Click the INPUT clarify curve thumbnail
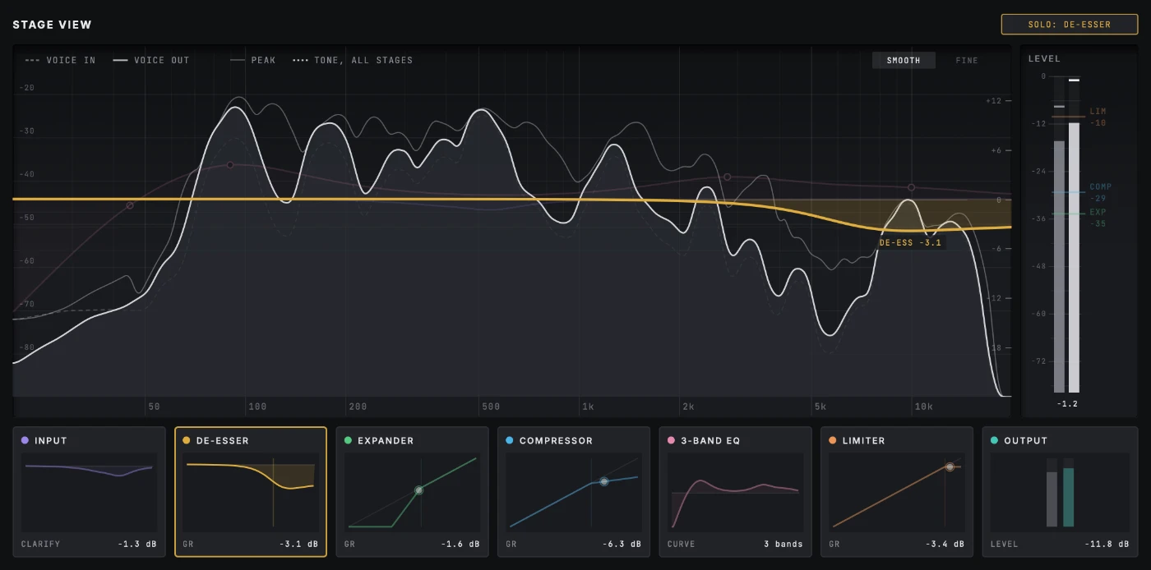 pyautogui.click(x=89, y=491)
